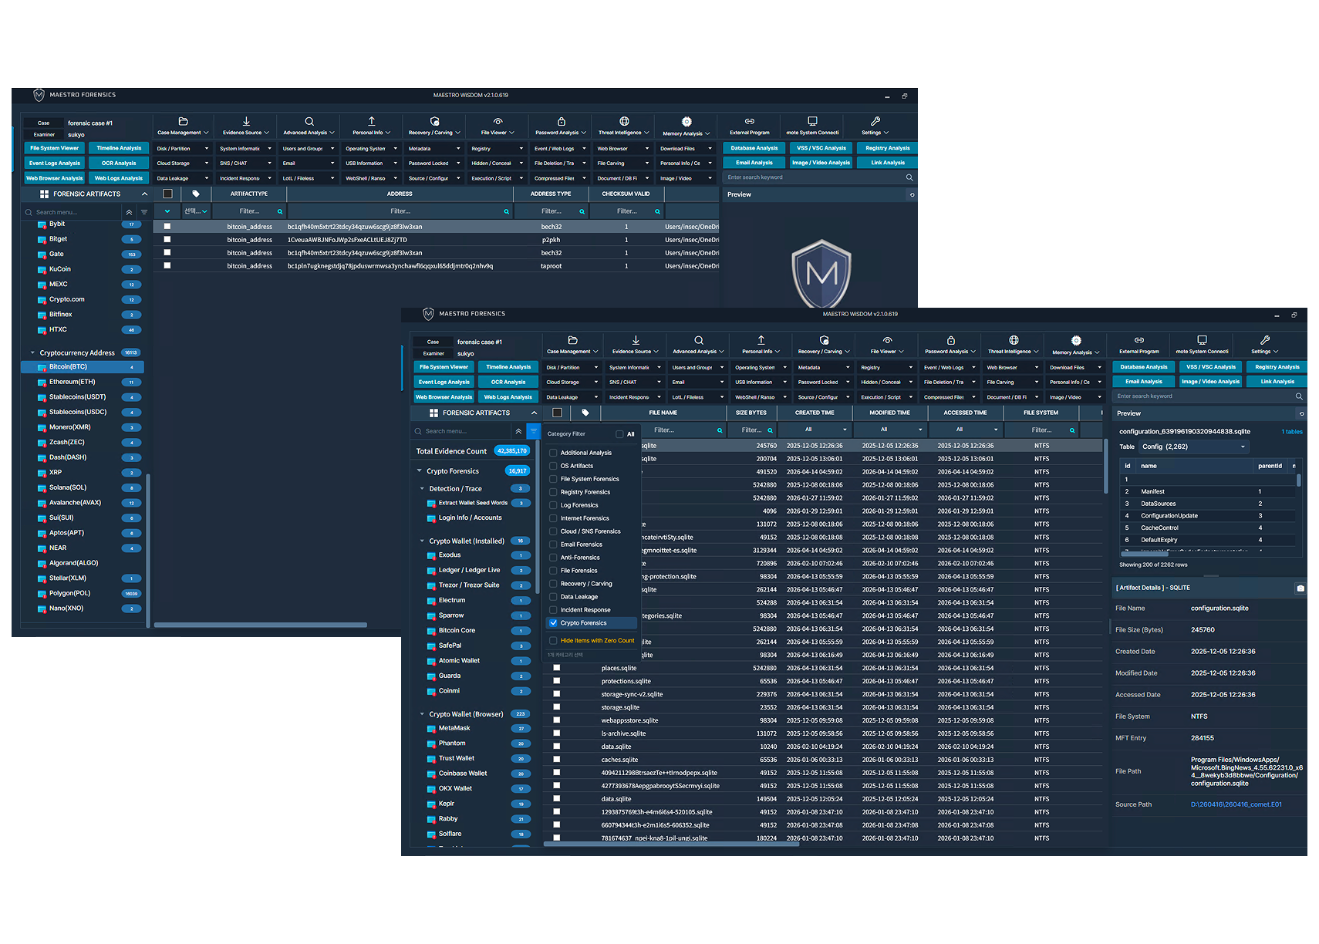Open Threat Intelligence globe in front window

point(1014,340)
